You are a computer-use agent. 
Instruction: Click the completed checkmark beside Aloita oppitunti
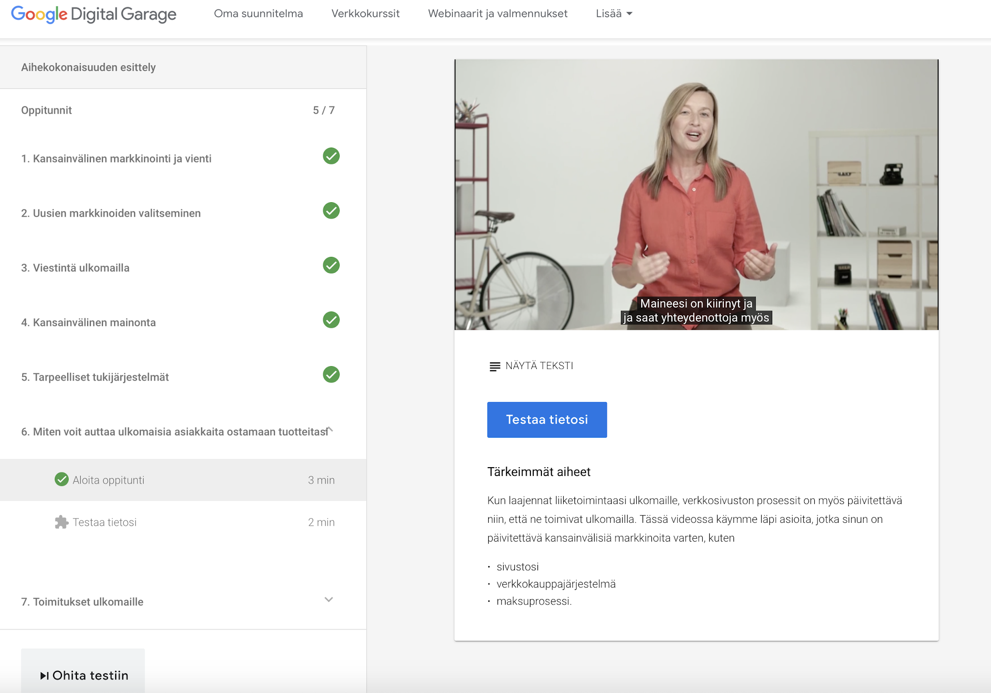[x=61, y=479]
